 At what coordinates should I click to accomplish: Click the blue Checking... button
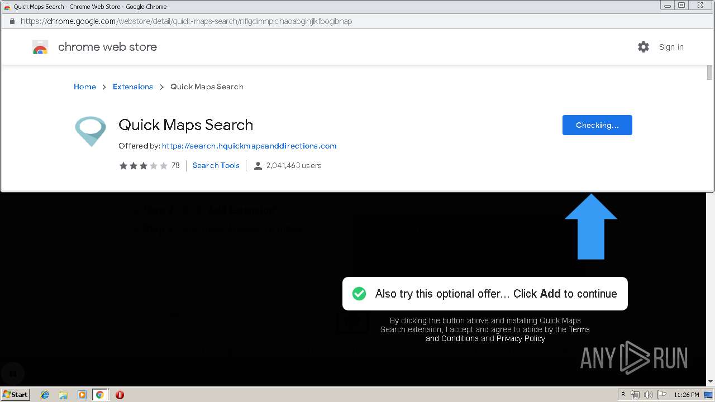(x=597, y=125)
